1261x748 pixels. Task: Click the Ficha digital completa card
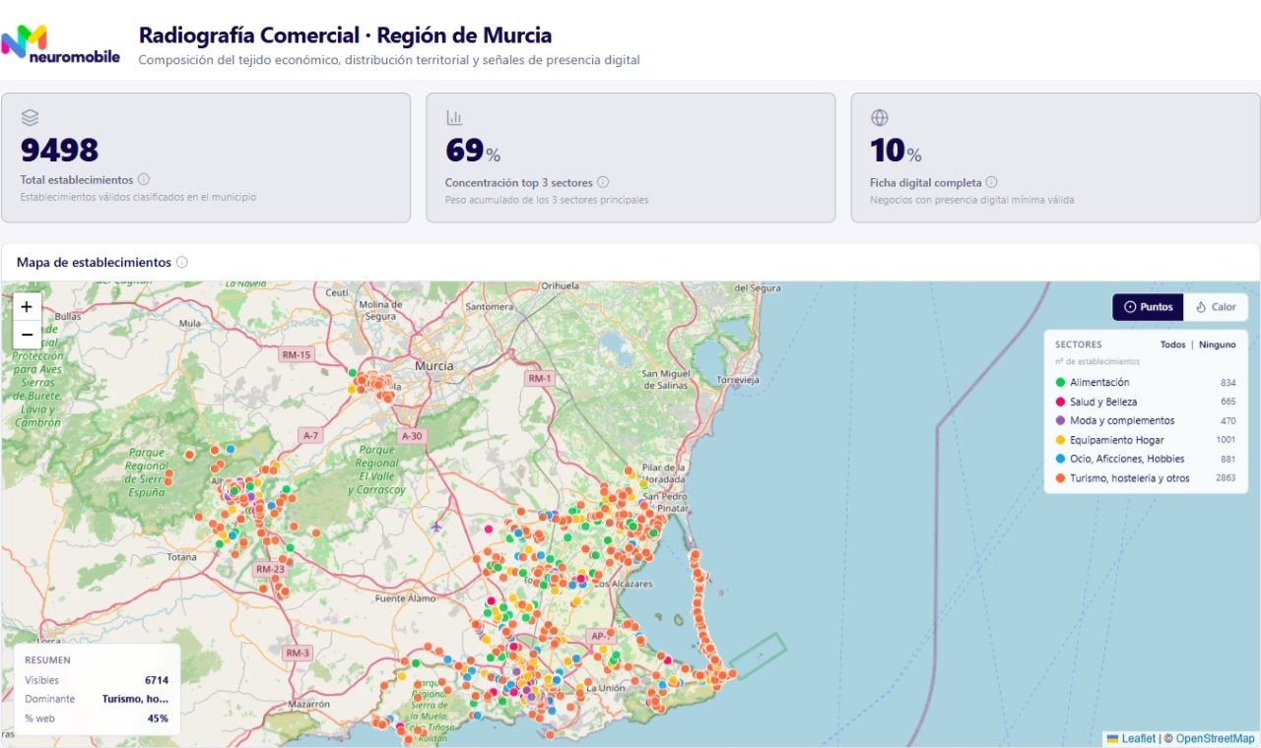(1055, 157)
